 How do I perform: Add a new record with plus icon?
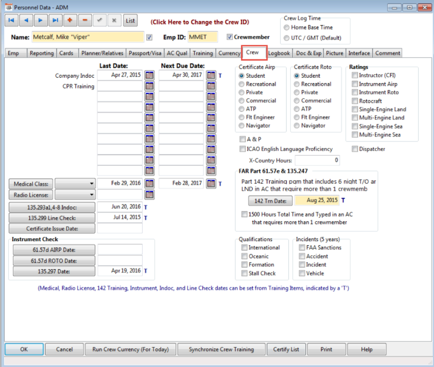[x=71, y=20]
